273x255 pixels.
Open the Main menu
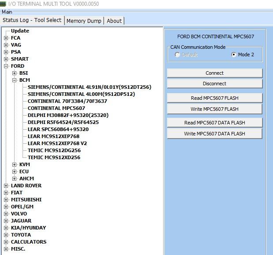(x=7, y=12)
